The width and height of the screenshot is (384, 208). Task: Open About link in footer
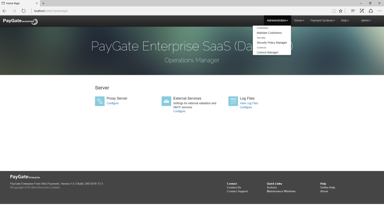click(x=324, y=191)
